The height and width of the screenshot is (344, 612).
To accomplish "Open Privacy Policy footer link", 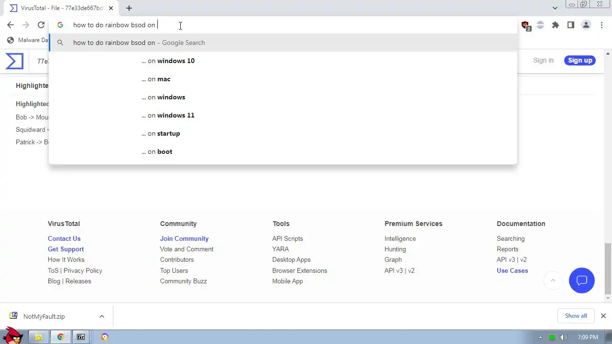I will pyautogui.click(x=83, y=270).
